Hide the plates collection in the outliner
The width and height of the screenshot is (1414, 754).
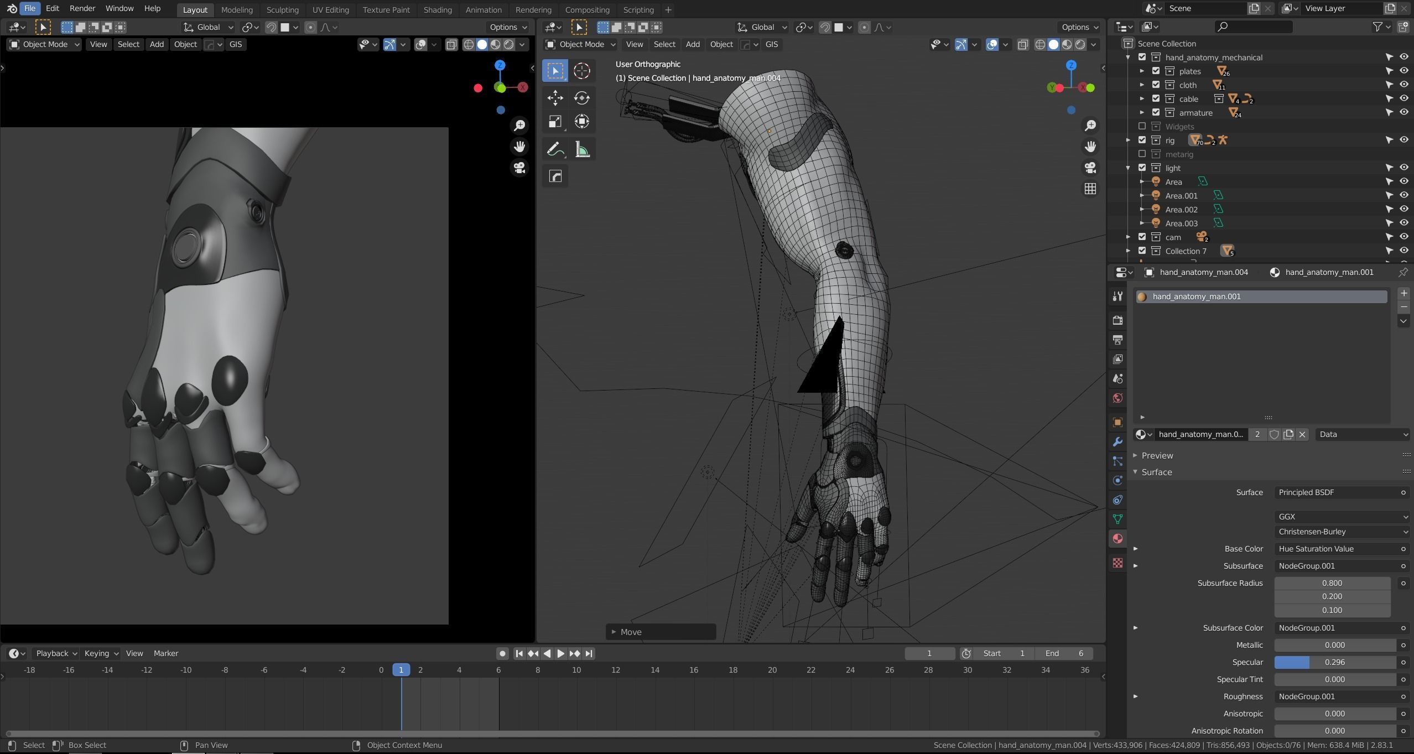(1404, 71)
